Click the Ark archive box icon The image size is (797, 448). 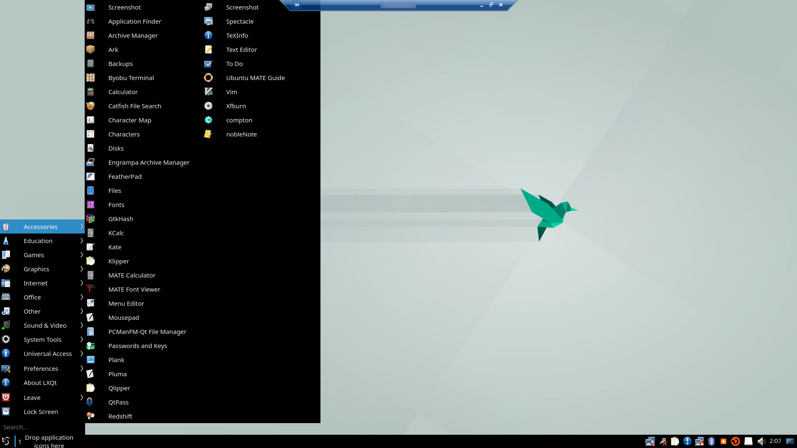click(90, 50)
